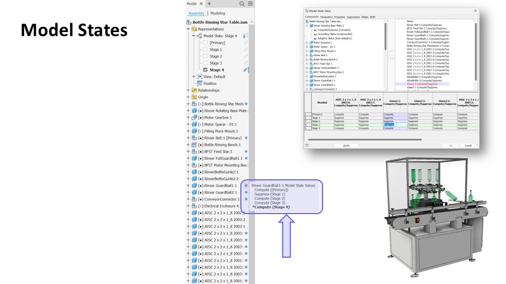Click the plus icon beside Model tab
The height and width of the screenshot is (284, 506).
(x=209, y=4)
